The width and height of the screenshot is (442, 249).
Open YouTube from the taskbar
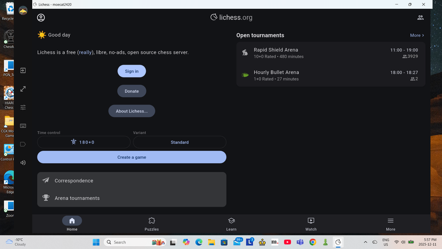coord(287,242)
